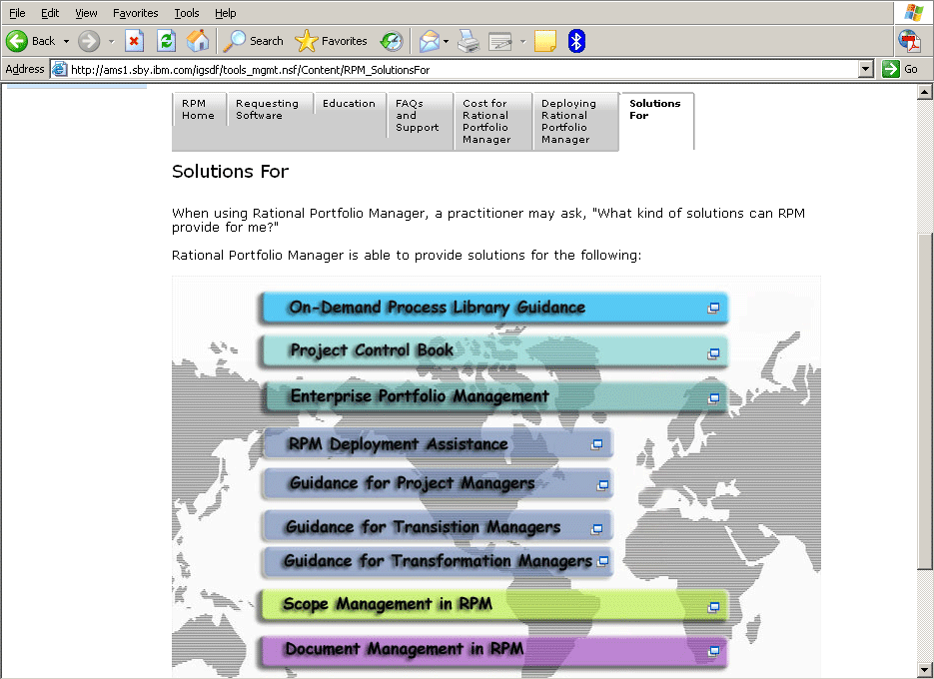Screen dimensions: 934x679
Task: Open the Mail envelope icon
Action: pyautogui.click(x=429, y=41)
